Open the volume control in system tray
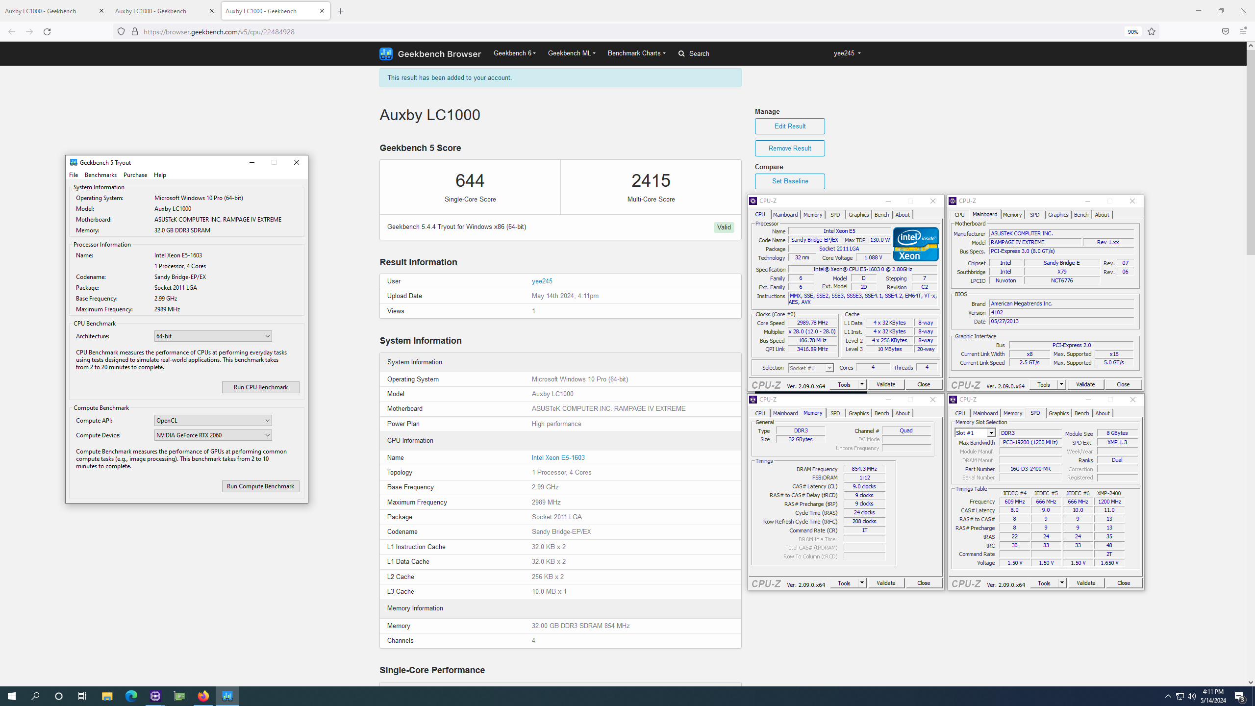 (1192, 696)
